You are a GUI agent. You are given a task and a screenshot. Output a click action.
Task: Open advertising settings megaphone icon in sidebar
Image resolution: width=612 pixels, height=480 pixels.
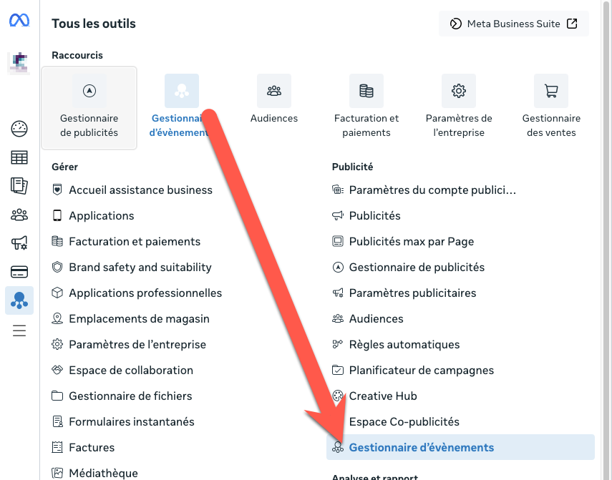(x=19, y=243)
